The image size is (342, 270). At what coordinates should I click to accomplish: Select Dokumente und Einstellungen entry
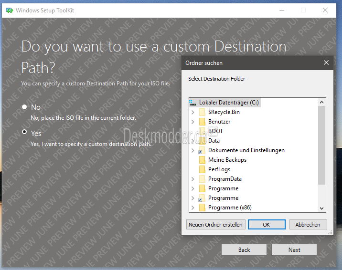click(246, 150)
